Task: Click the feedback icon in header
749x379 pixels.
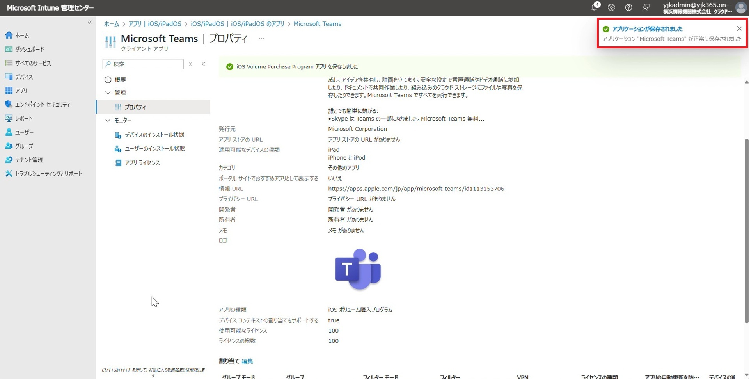Action: pyautogui.click(x=646, y=7)
